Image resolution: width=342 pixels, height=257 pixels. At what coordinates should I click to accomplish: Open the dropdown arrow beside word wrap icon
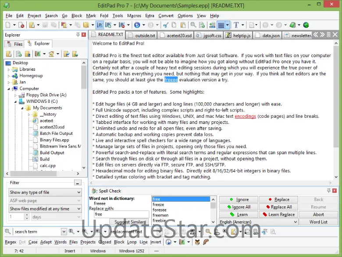click(x=228, y=25)
